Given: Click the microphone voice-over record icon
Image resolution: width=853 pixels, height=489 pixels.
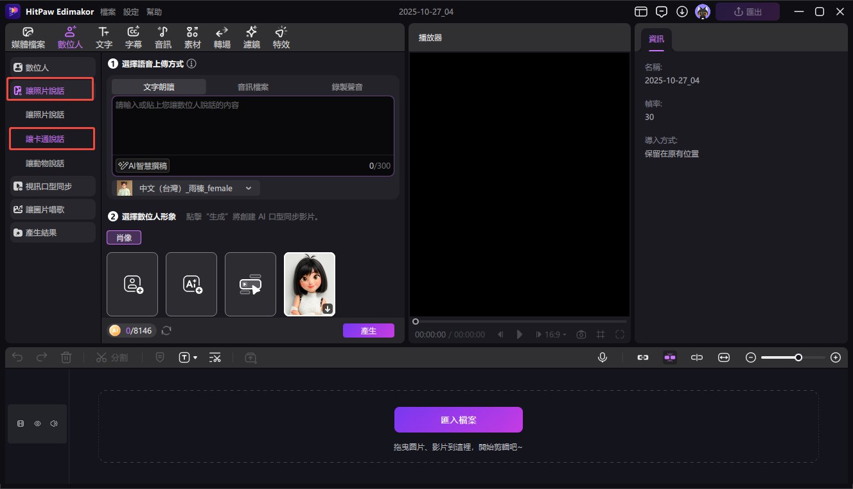Looking at the screenshot, I should [602, 357].
